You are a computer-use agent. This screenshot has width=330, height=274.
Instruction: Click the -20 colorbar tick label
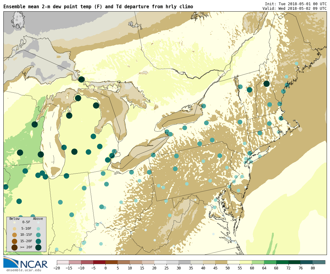[x=57, y=268]
